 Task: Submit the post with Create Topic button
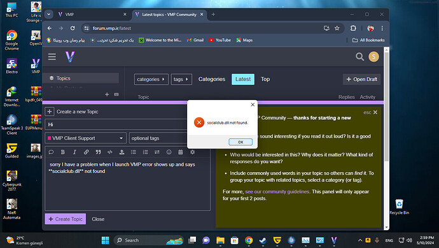pyautogui.click(x=66, y=219)
